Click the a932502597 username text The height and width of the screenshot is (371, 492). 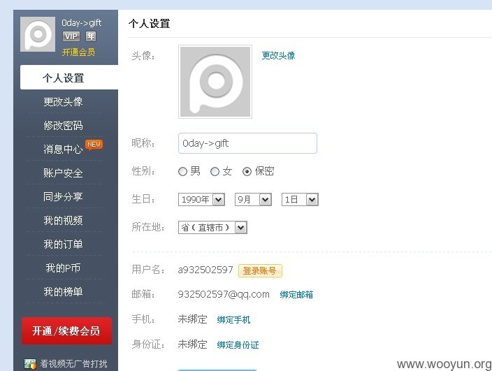[205, 270]
